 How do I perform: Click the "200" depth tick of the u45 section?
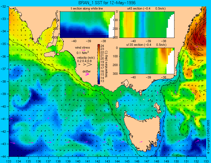point(115,29)
